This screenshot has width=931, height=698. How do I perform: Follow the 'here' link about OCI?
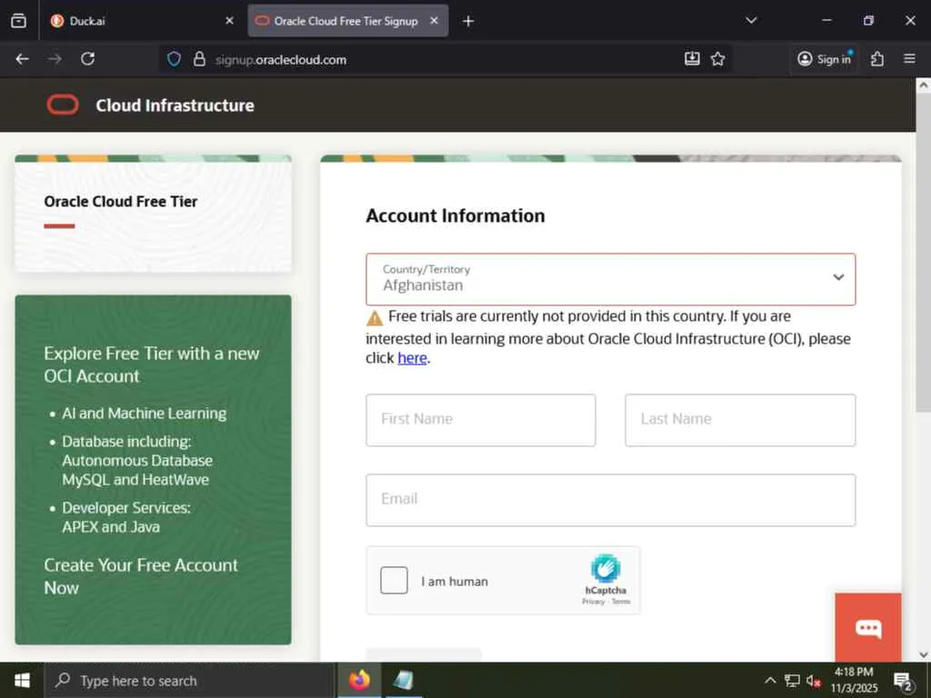click(x=412, y=358)
